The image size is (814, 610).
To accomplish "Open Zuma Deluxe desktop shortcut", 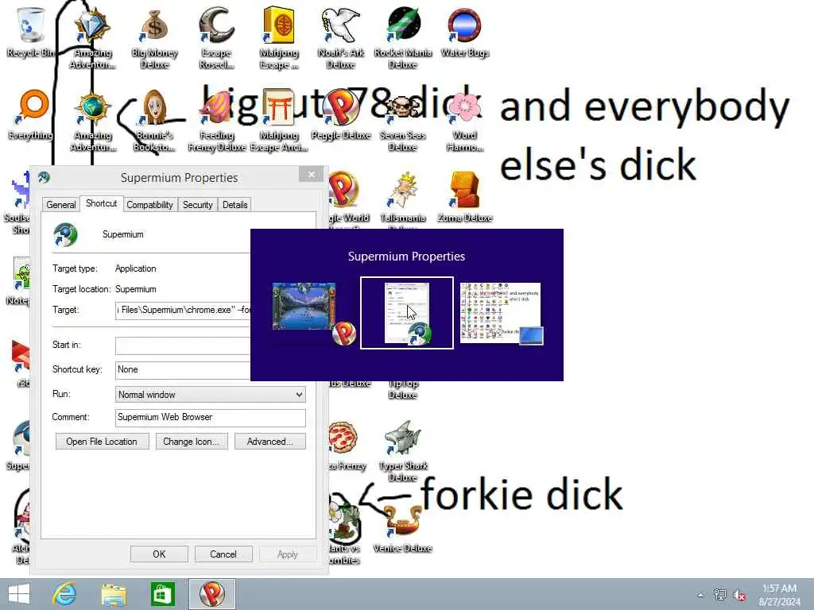I will (x=464, y=197).
